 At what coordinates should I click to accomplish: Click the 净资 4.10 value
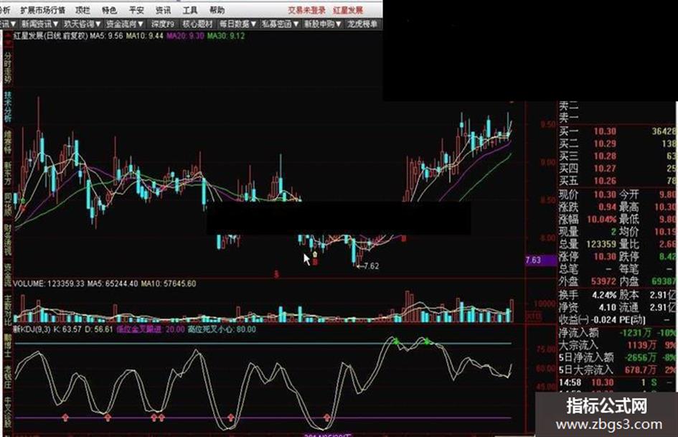pyautogui.click(x=608, y=308)
